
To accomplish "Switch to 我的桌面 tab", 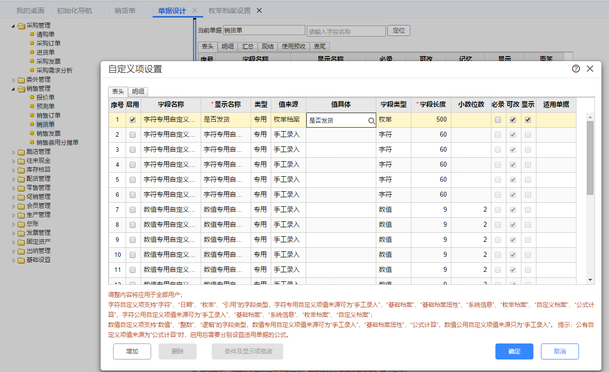I will point(30,11).
